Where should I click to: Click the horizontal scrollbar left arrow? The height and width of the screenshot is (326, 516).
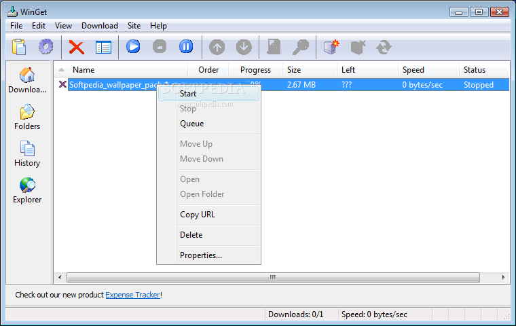[x=60, y=277]
